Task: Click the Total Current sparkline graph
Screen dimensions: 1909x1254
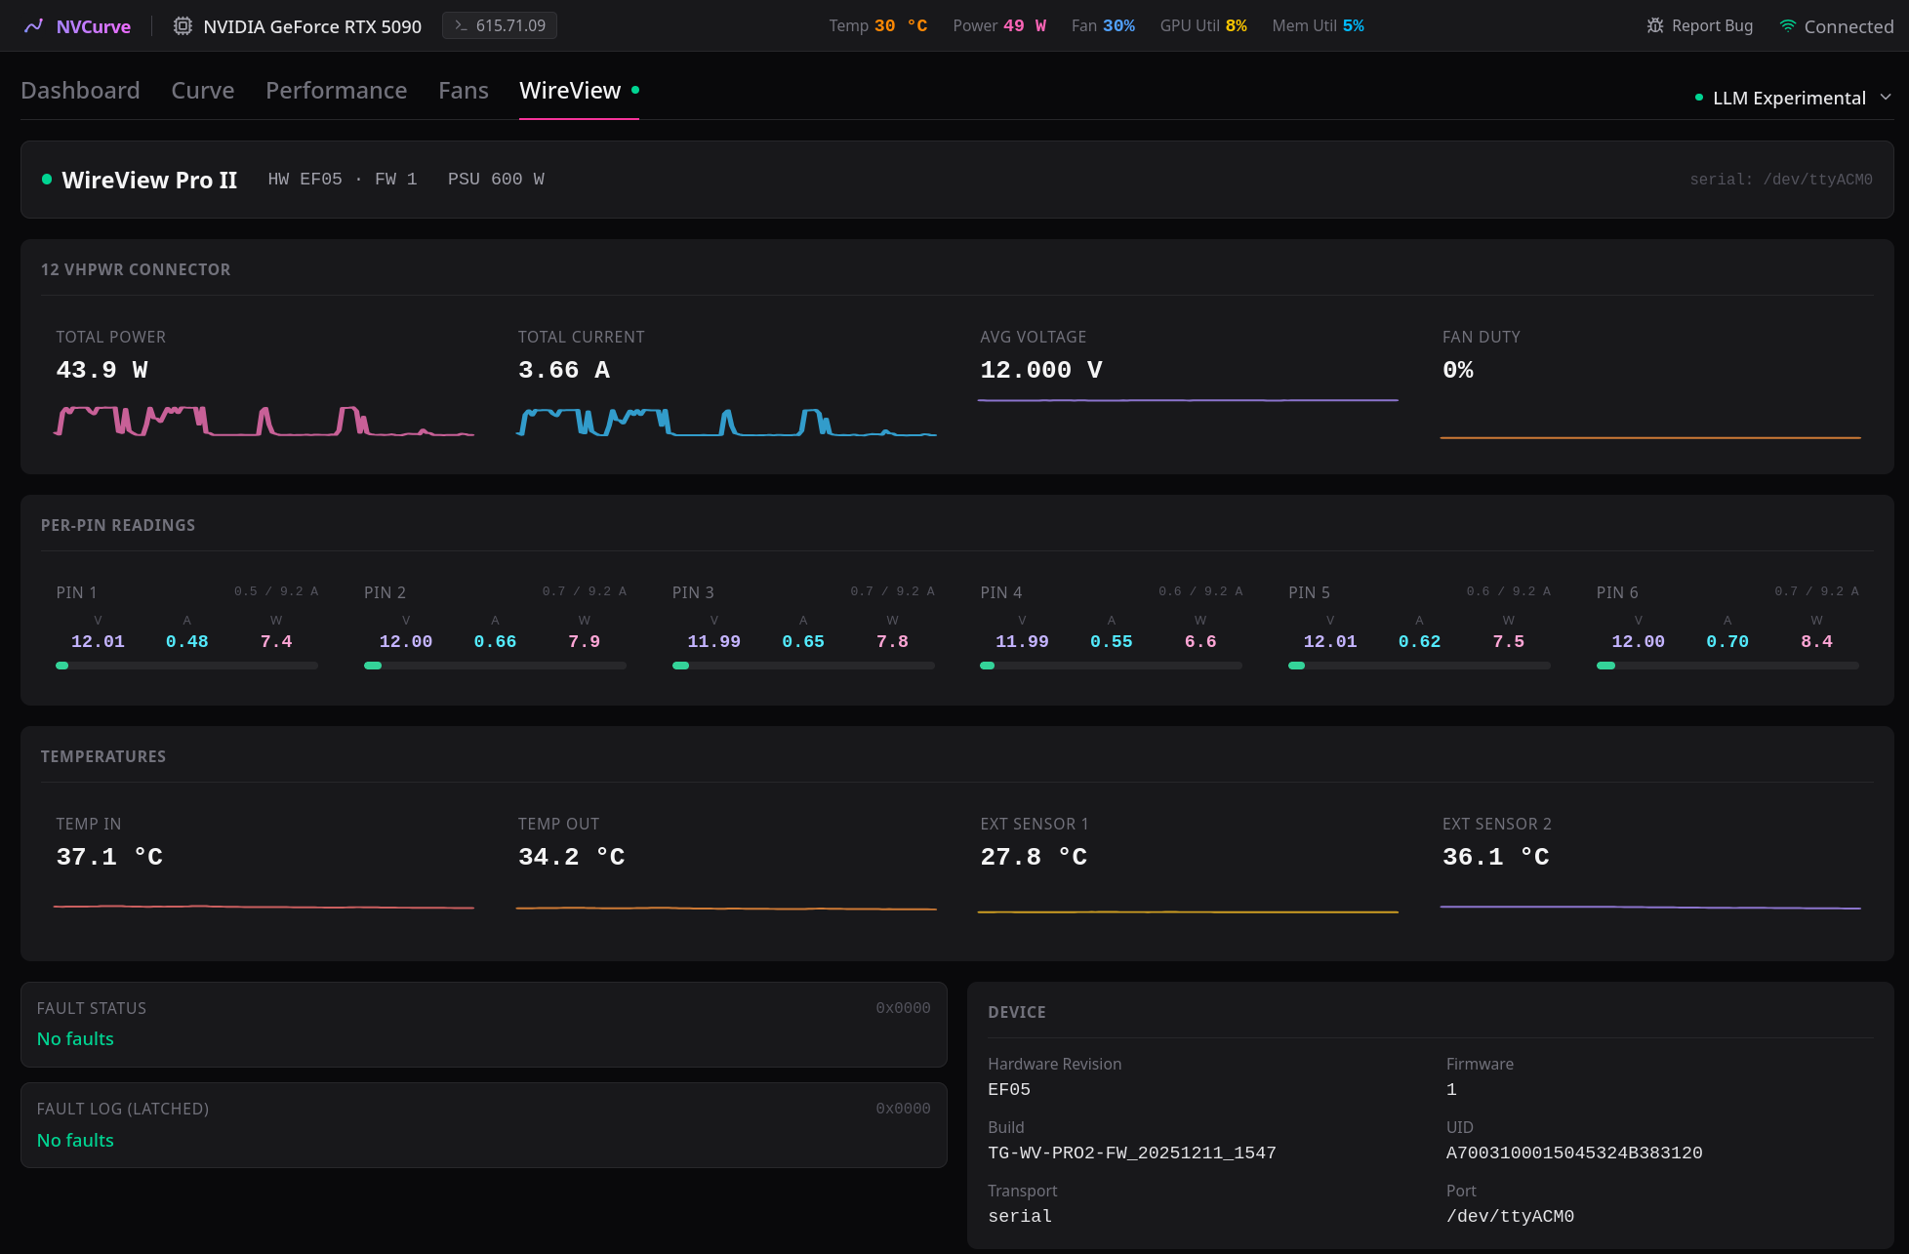Action: click(x=726, y=421)
